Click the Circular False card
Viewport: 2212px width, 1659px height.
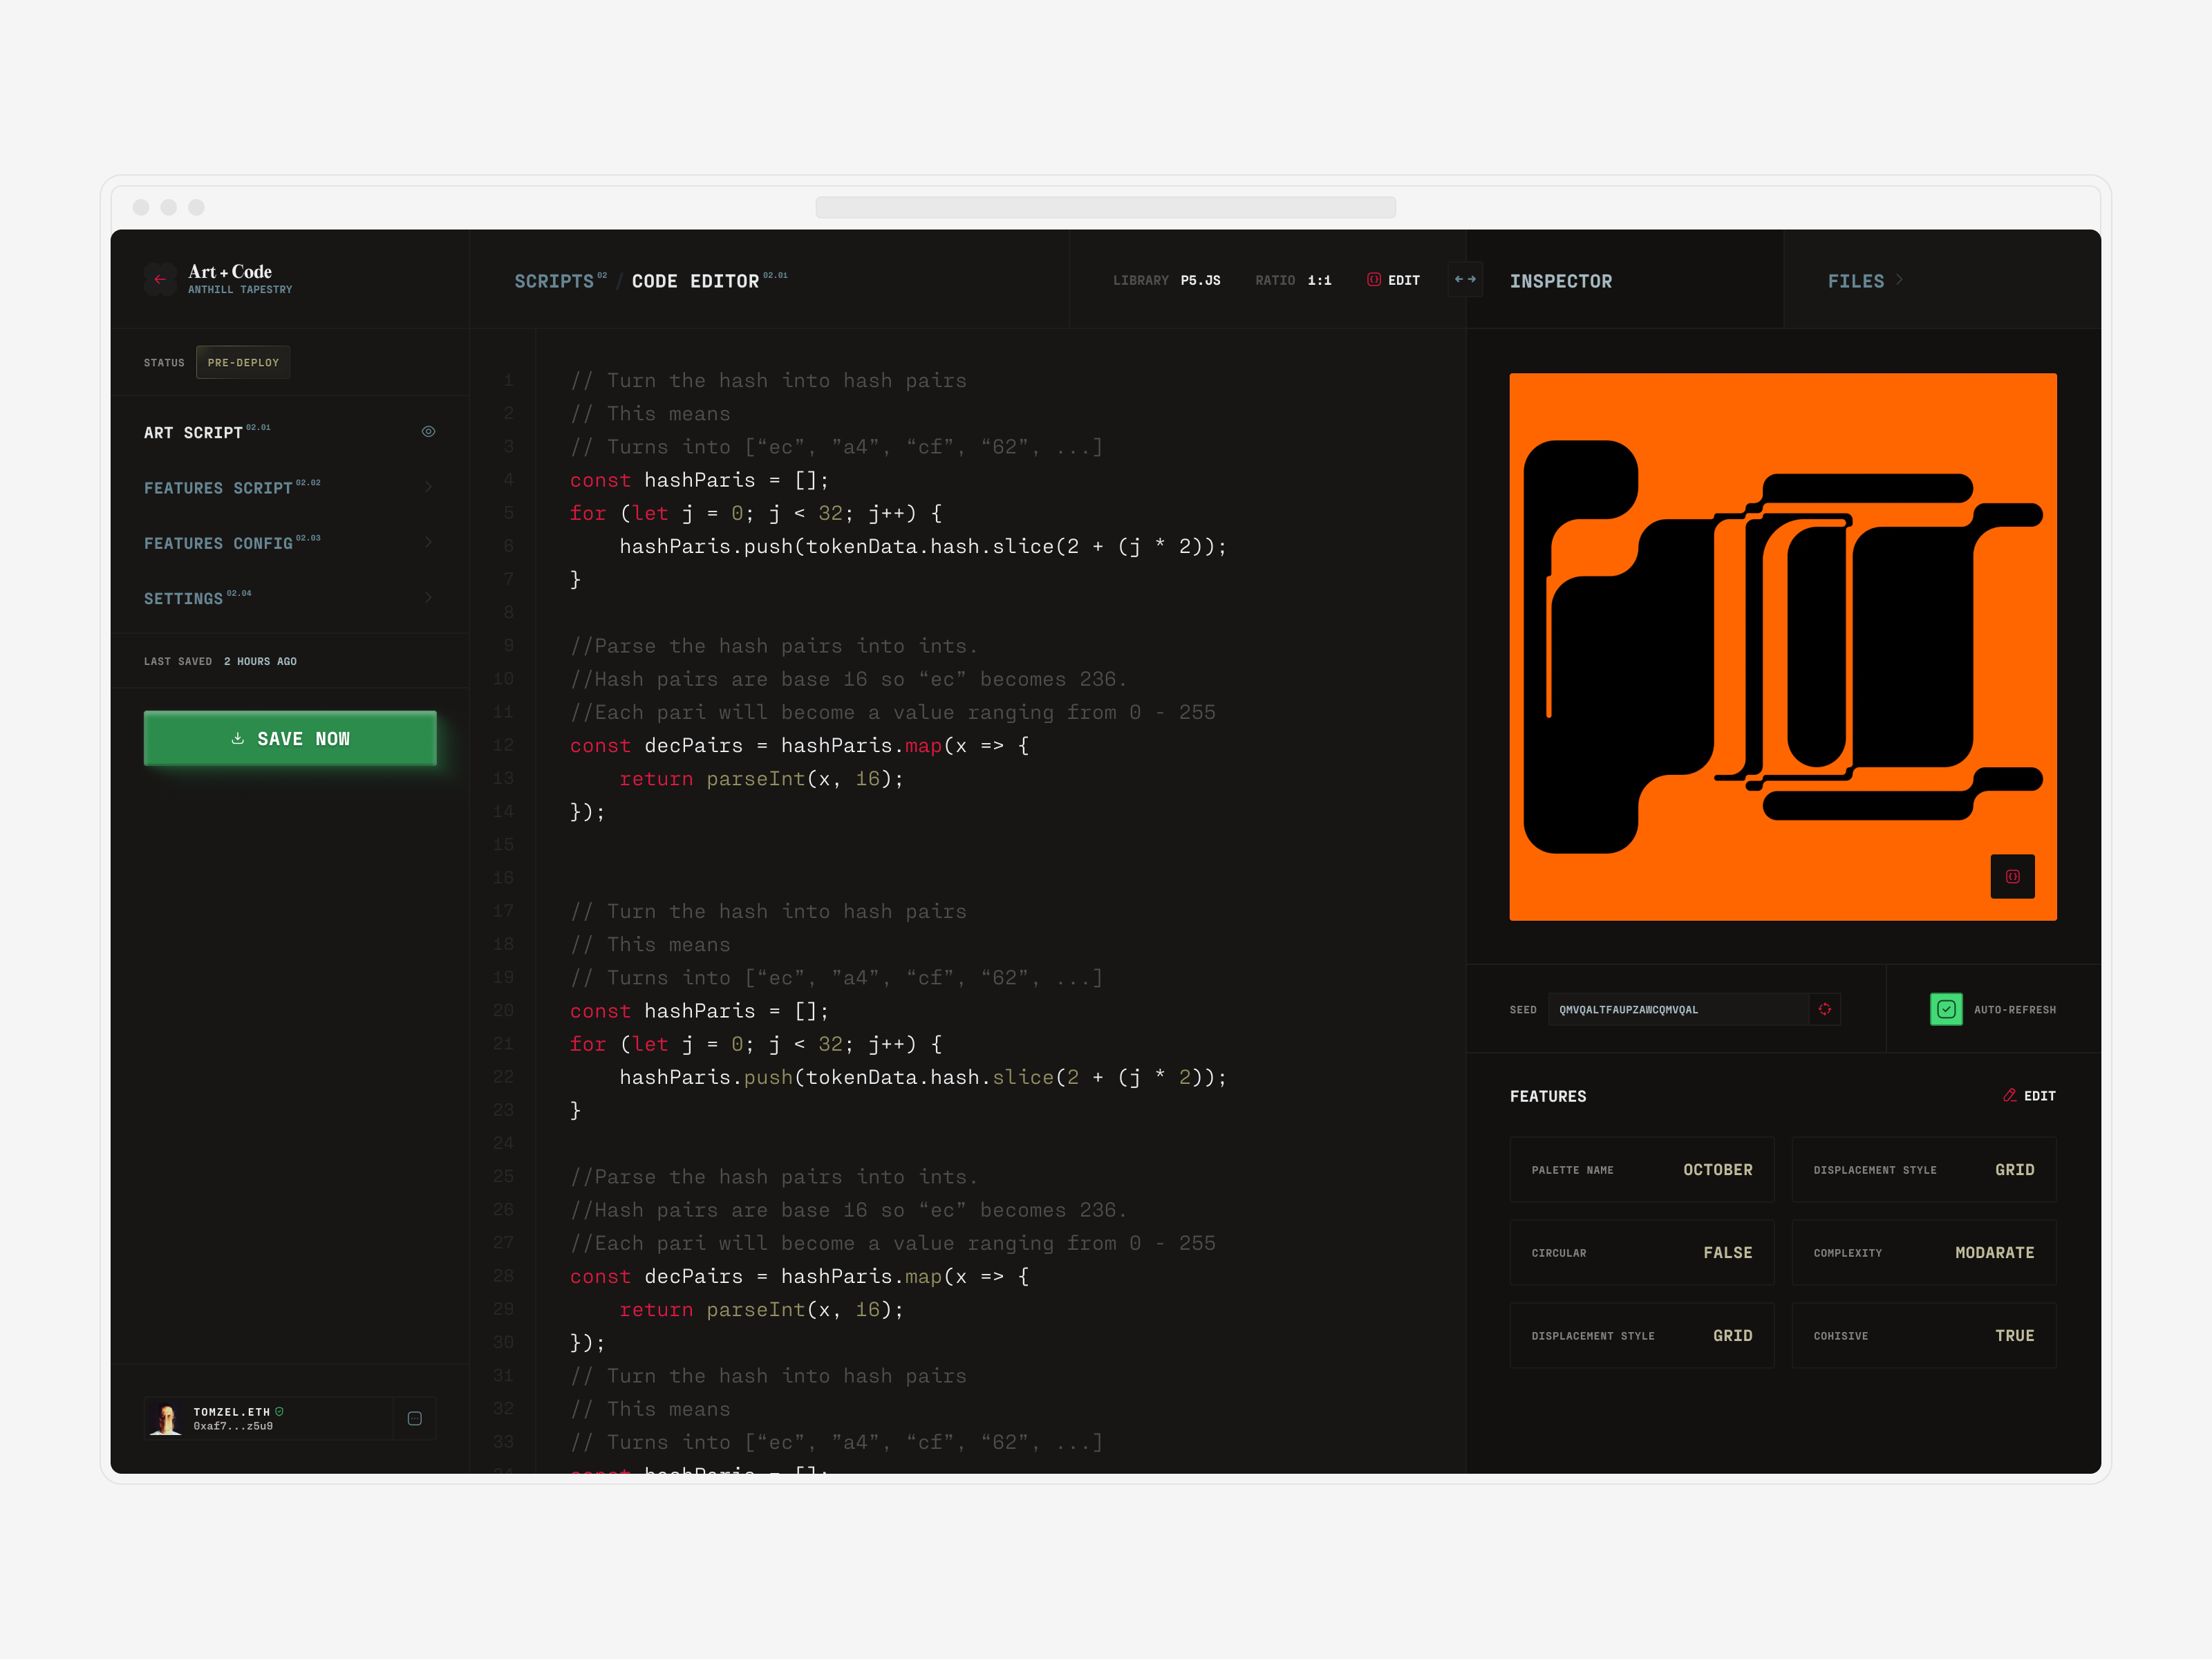pyautogui.click(x=1642, y=1252)
